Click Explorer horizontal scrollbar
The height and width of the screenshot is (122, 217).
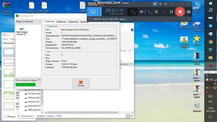click(83, 113)
